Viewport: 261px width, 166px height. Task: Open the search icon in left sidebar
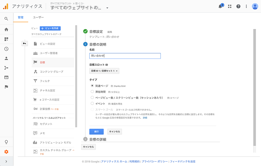pos(6,19)
